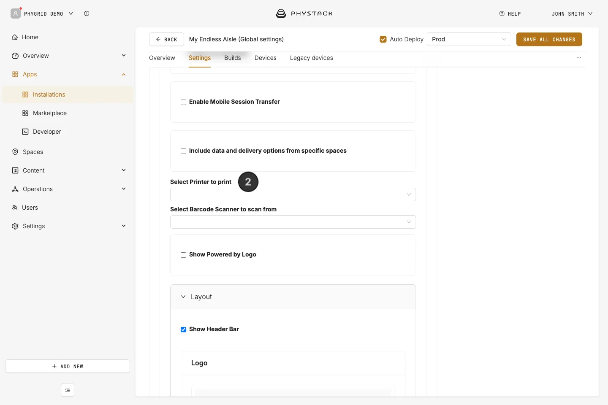Viewport: 608px width, 405px height.
Task: Check Include data from specific spaces
Action: pyautogui.click(x=183, y=151)
